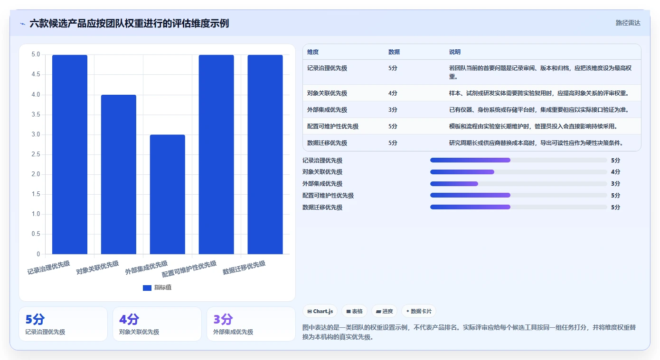Click the 外部集成优先级 progress bar
The image size is (660, 360).
(519, 184)
